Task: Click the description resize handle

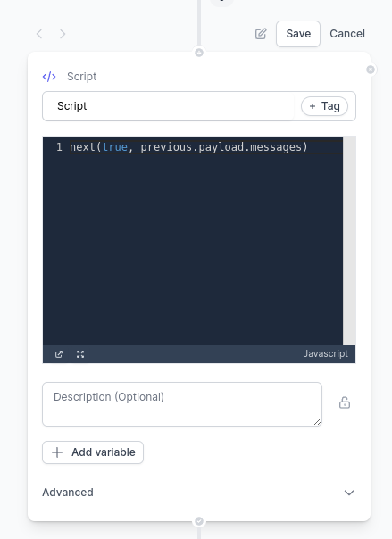Action: pos(317,422)
